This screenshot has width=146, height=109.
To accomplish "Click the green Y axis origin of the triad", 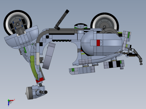I will (x=8, y=100).
